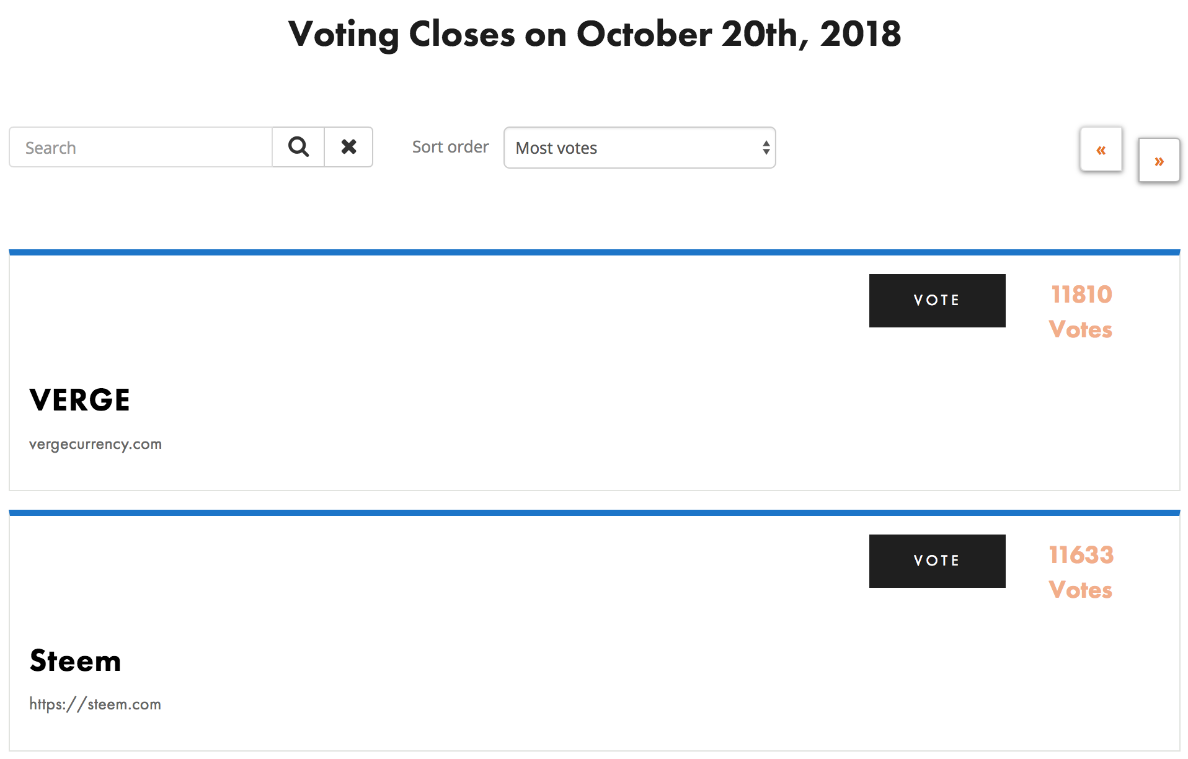This screenshot has width=1188, height=759.
Task: Click the 11633 vote count
Action: point(1081,555)
